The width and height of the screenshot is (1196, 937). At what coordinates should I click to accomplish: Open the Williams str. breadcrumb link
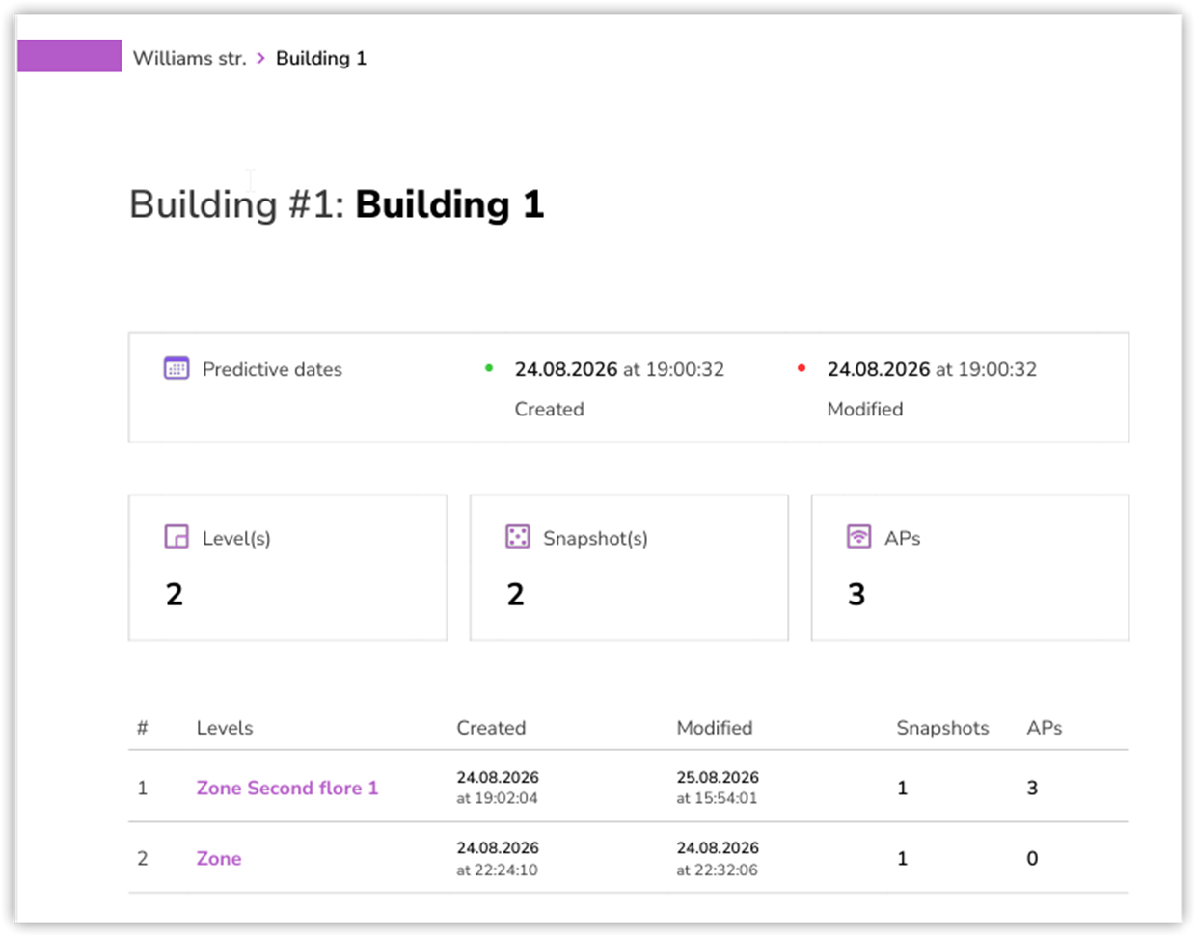189,58
